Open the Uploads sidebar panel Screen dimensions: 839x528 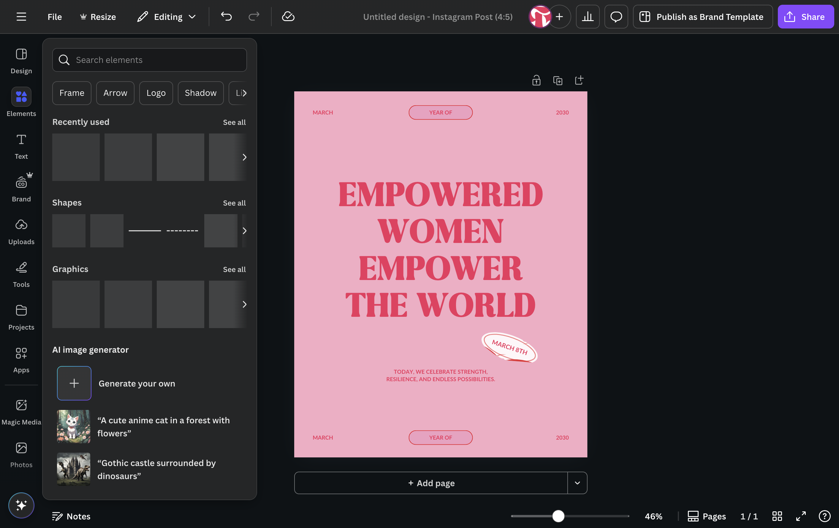pos(21,232)
